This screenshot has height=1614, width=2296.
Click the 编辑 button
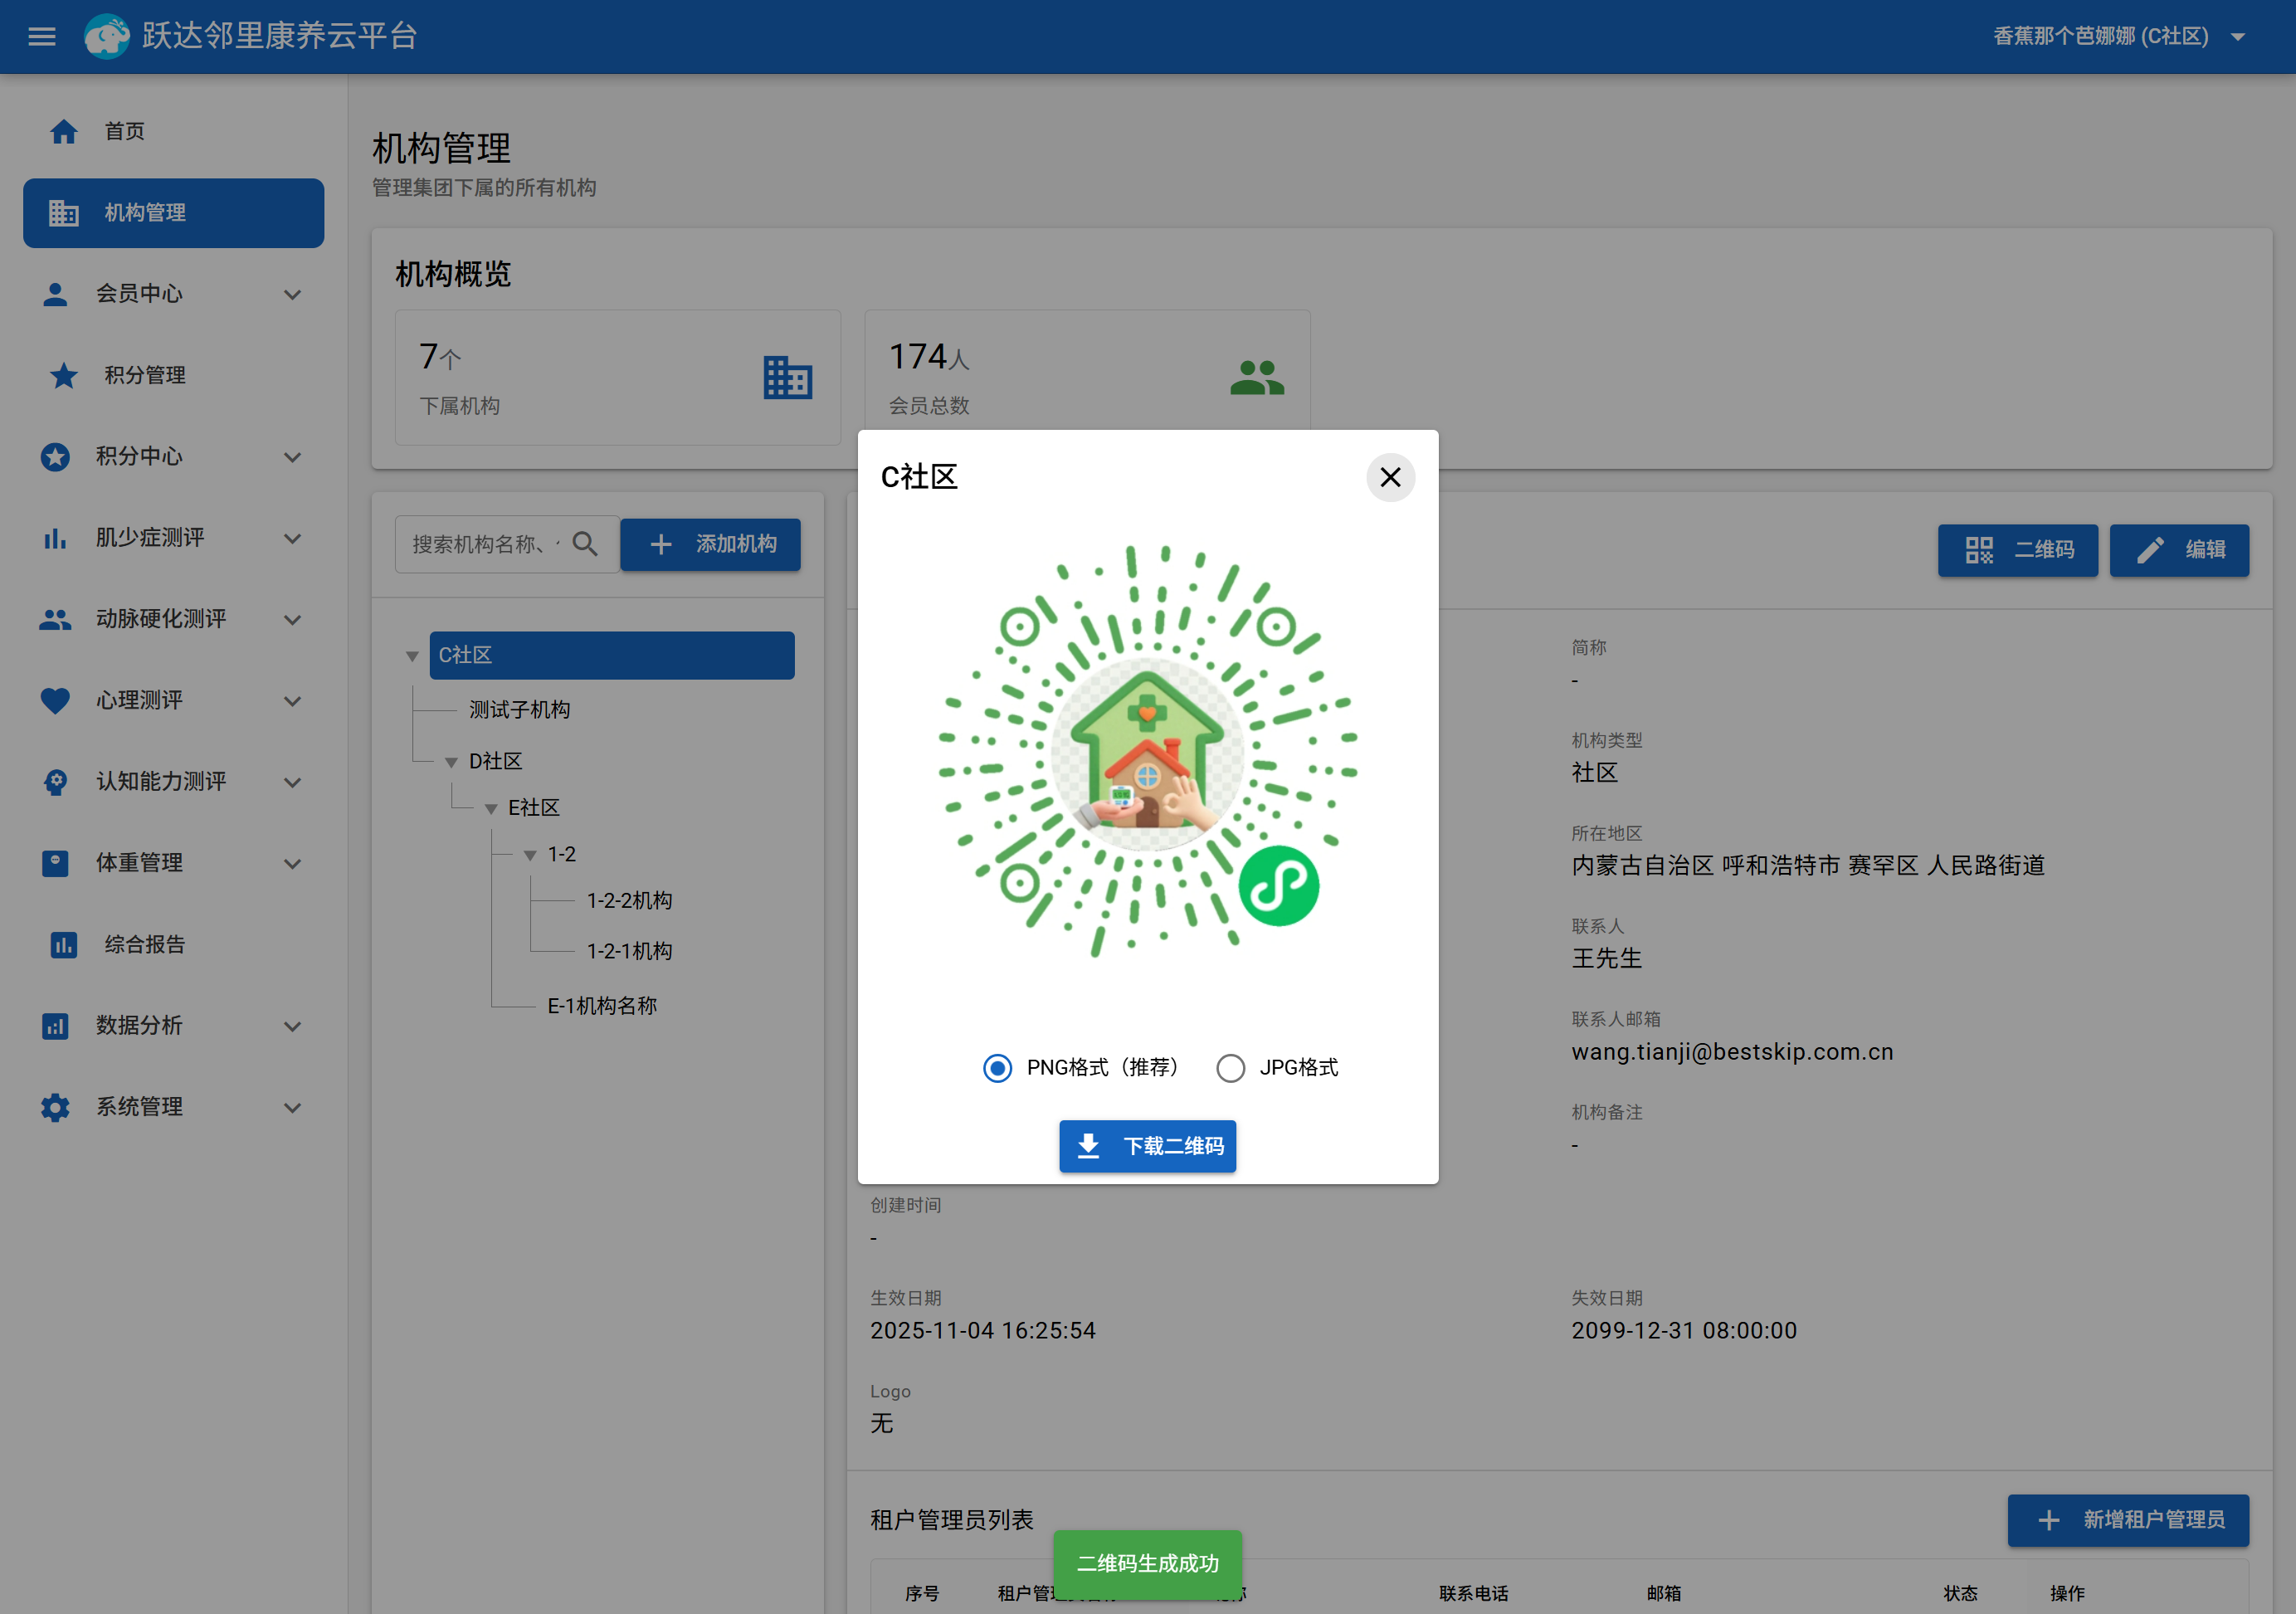tap(2180, 550)
